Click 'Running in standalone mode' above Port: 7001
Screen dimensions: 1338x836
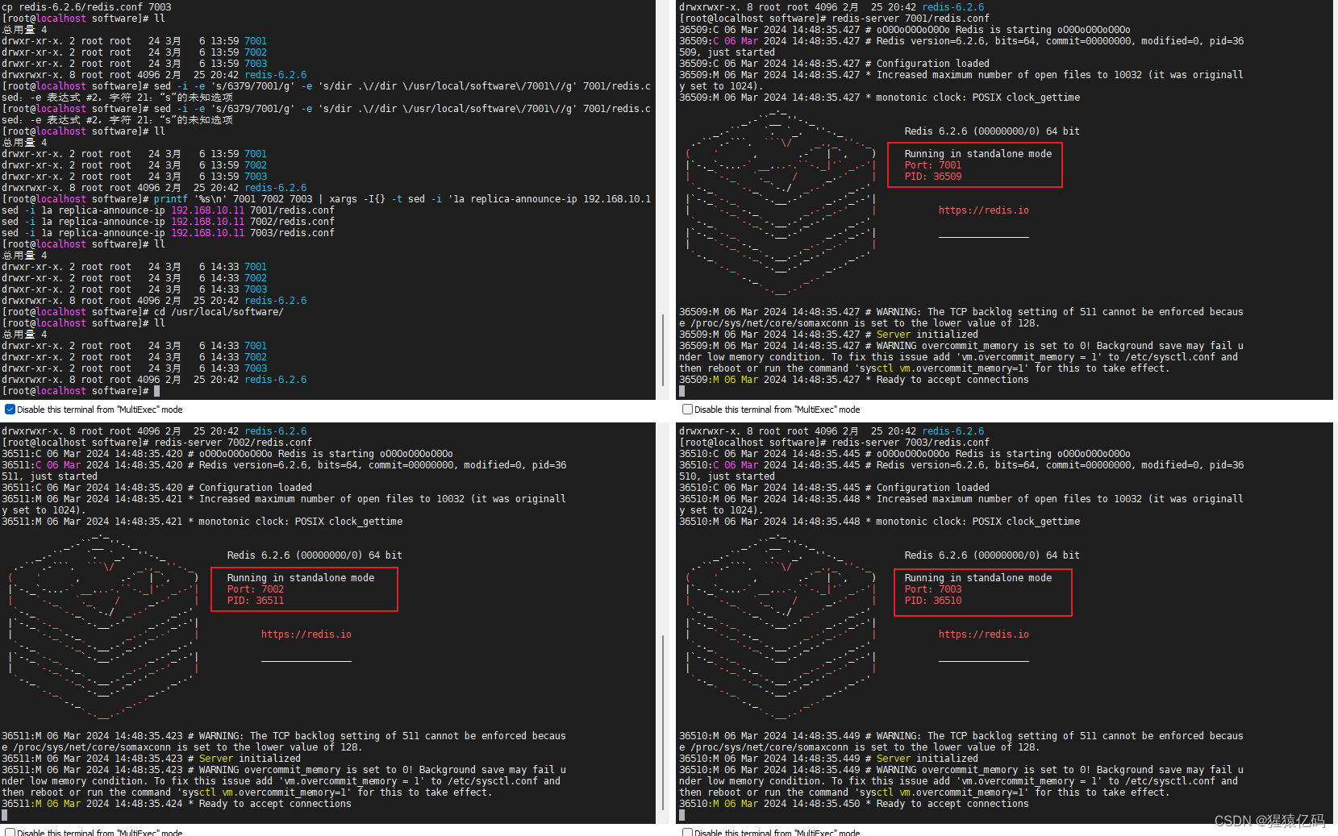[x=977, y=154]
